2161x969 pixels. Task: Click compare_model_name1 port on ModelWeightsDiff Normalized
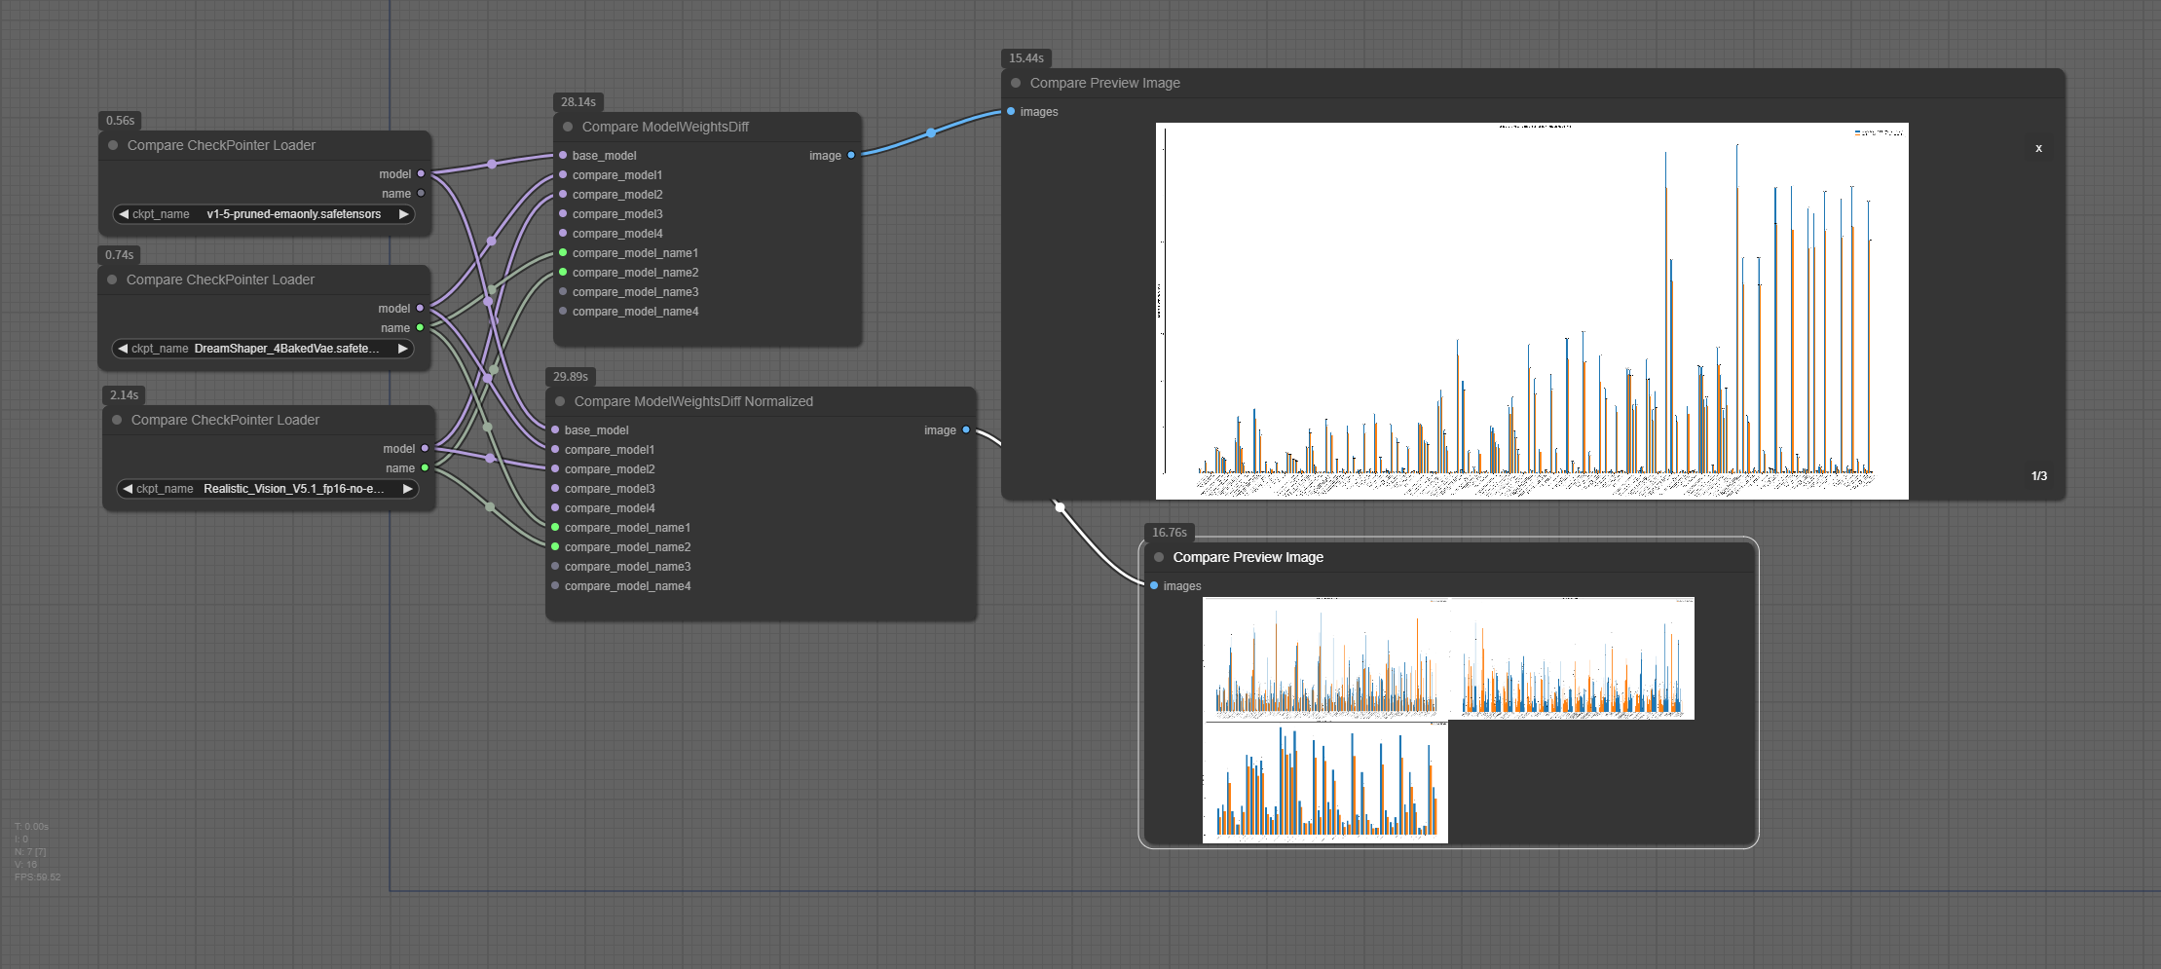[x=555, y=527]
